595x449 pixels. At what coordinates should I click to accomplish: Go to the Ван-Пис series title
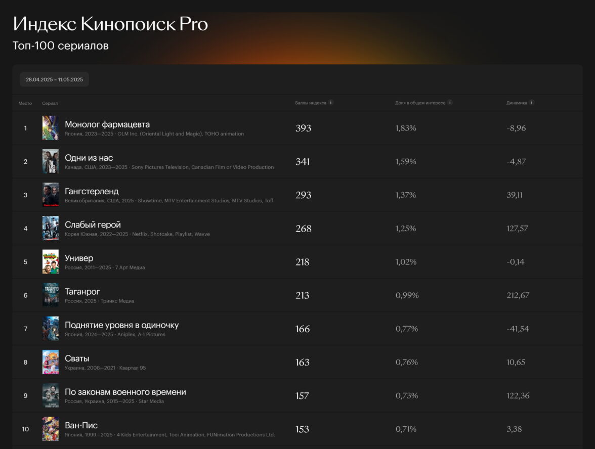81,425
